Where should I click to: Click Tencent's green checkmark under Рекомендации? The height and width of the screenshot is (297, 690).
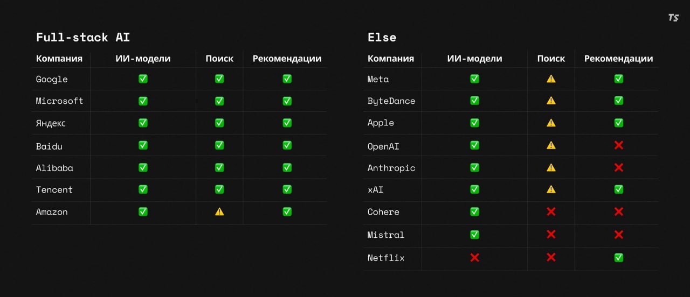pos(287,189)
